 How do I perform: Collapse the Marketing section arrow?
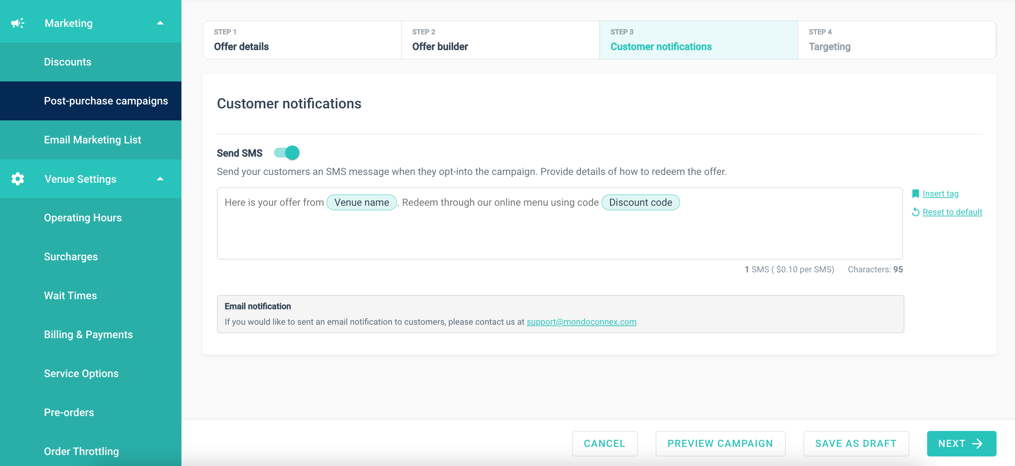(160, 23)
